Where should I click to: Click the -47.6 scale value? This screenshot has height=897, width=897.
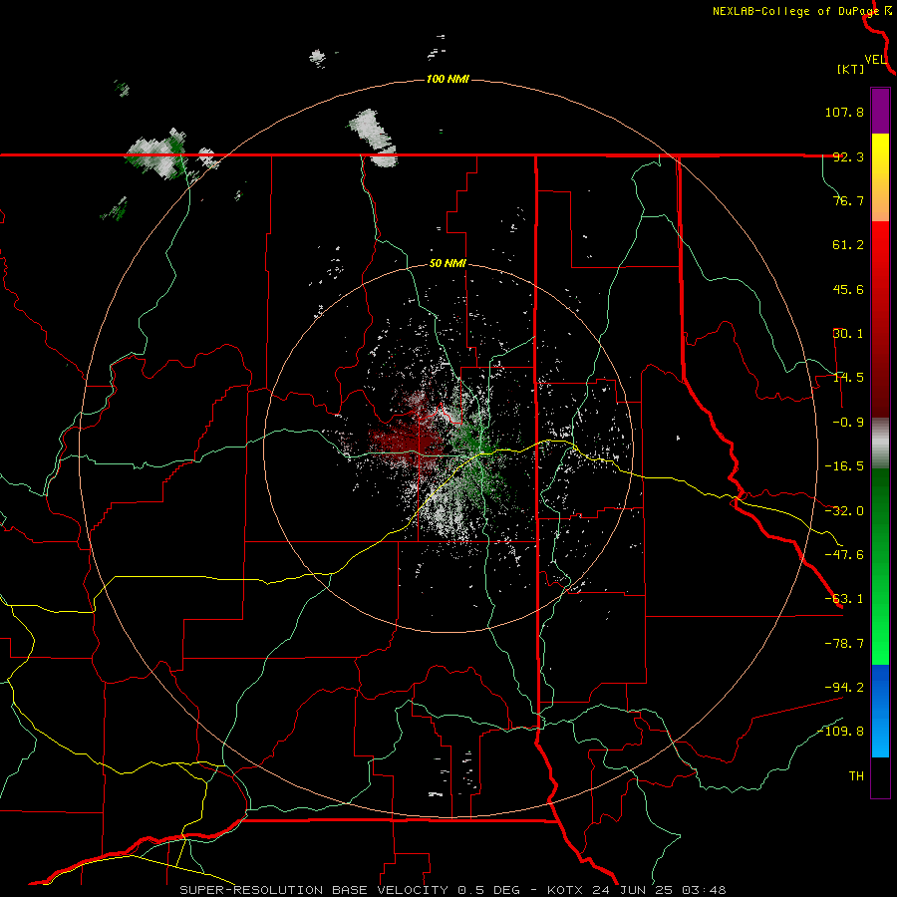coord(844,555)
